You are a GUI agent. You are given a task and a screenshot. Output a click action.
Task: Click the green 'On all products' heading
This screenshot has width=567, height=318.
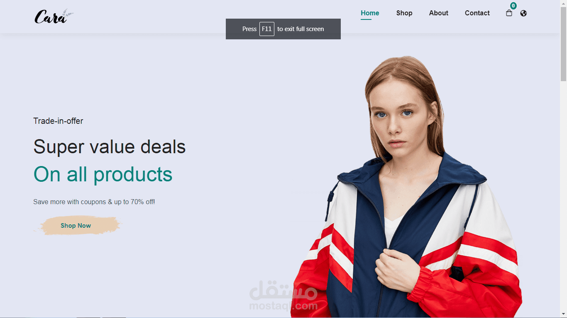103,174
